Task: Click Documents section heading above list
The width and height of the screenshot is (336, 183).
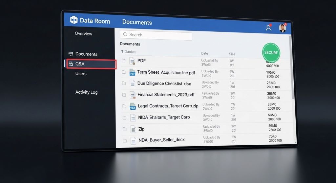Action: point(130,44)
